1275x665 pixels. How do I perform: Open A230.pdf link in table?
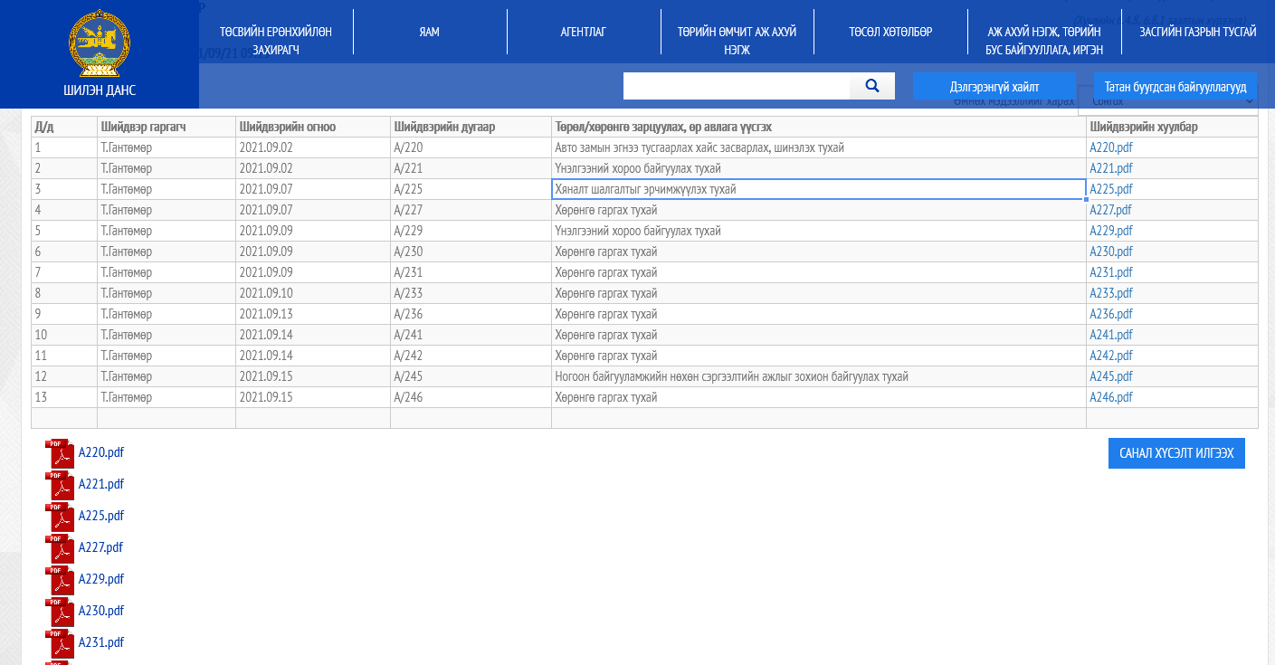coord(1111,252)
